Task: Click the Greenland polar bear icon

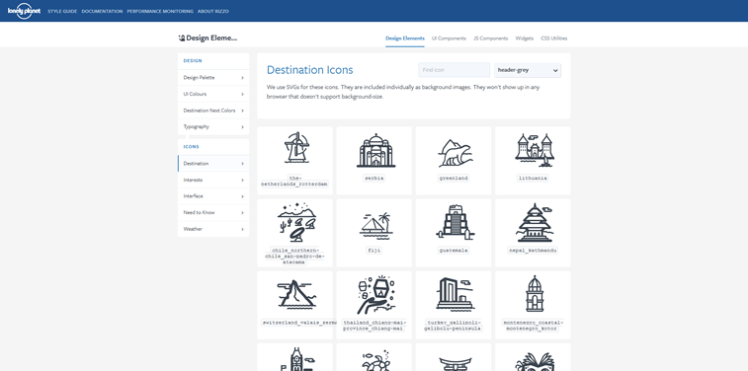Action: [x=455, y=153]
